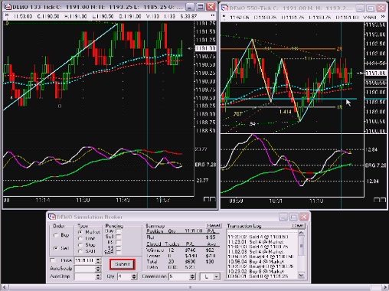389x291 pixels.
Task: Select log entry '10.56.04 Buy 4 @ Market'
Action: click(256, 261)
